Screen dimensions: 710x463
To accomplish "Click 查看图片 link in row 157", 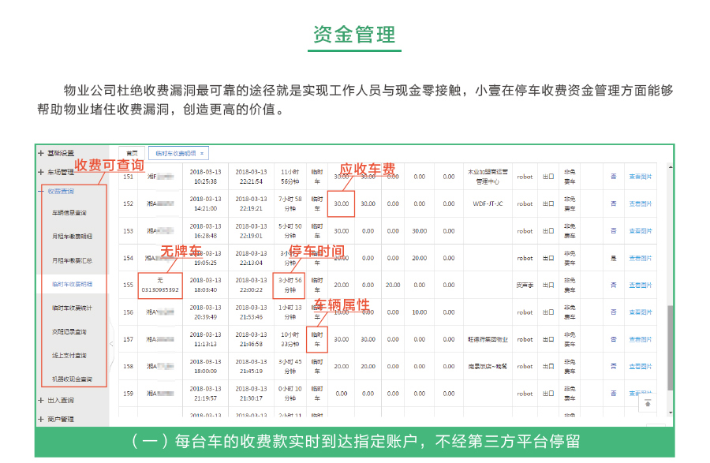I will [x=641, y=339].
